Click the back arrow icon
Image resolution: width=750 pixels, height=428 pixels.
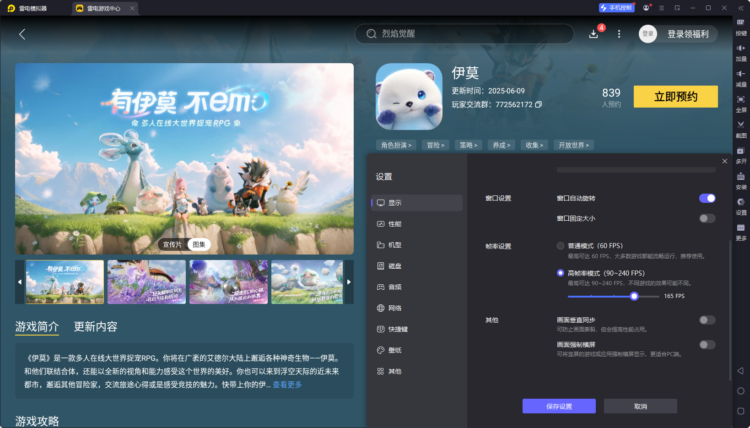pos(22,34)
